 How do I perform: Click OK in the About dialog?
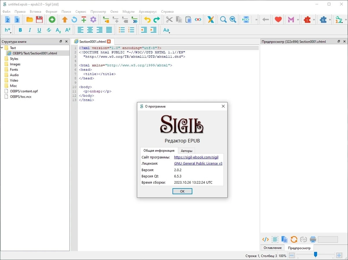[182, 191]
